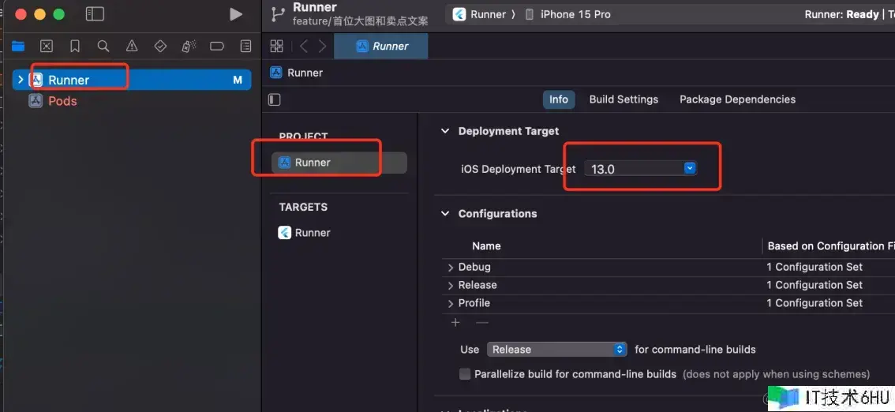Click the M modified badge on Runner
Screen dimensions: 895x412
tap(238, 80)
